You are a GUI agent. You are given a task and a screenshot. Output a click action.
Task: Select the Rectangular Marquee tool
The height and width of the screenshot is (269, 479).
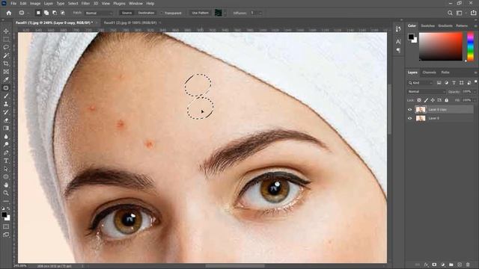(x=6, y=40)
